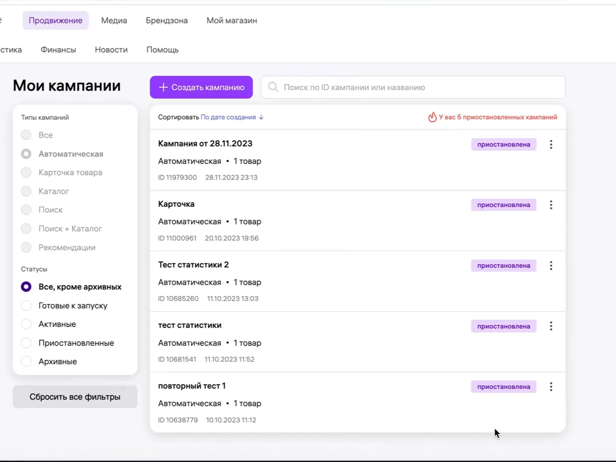Select the Каталог campaign type radio
This screenshot has width=616, height=462.
[x=26, y=191]
